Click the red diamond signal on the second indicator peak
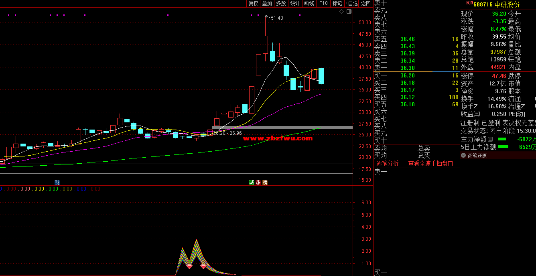 [x=203, y=266]
